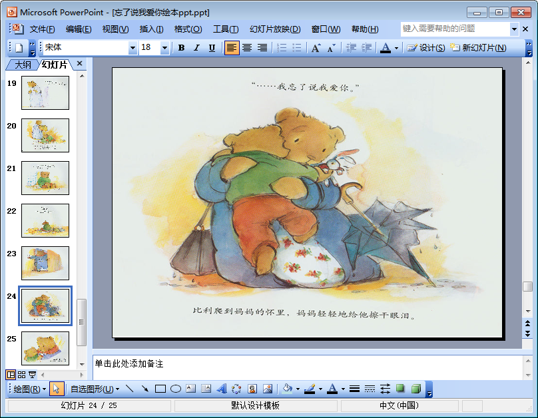
Task: Select the Rectangle drawing tool
Action: click(160, 389)
